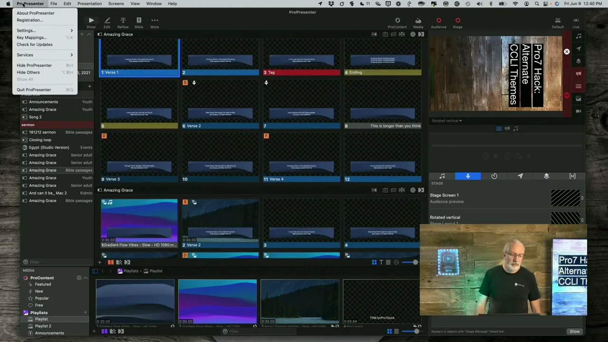Choose Check for Updates menu item
608x342 pixels.
[x=35, y=45]
